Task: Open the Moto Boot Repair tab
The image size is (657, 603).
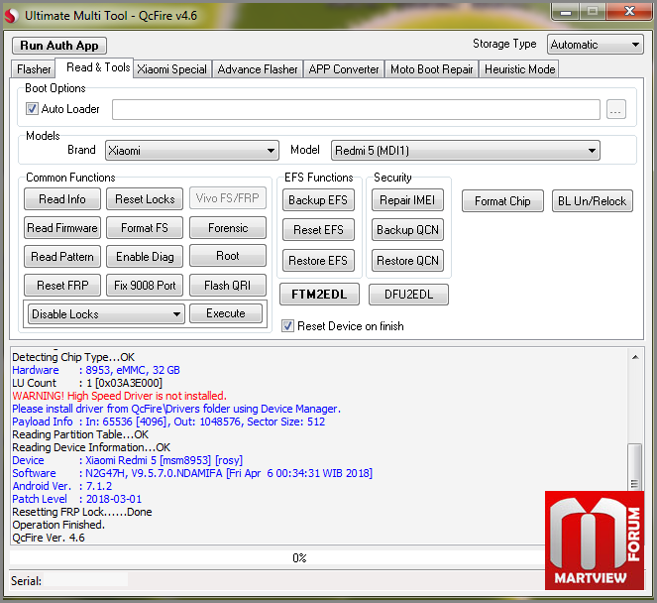Action: click(432, 69)
